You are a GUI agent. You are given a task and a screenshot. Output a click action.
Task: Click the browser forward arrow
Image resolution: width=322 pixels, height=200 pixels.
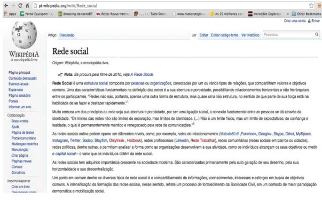[13, 5]
